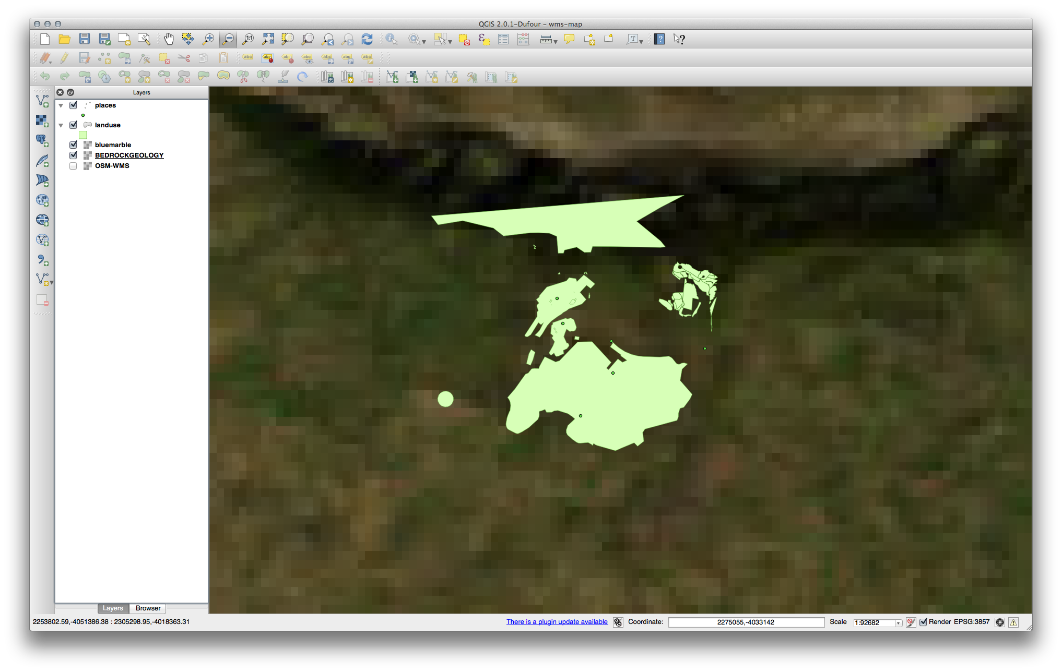Viewport: 1062px width, 672px height.
Task: Open the attribute table icon
Action: [x=503, y=39]
